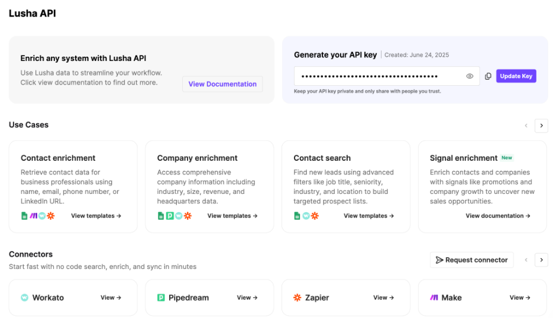Click the Workato connector name

[48, 297]
